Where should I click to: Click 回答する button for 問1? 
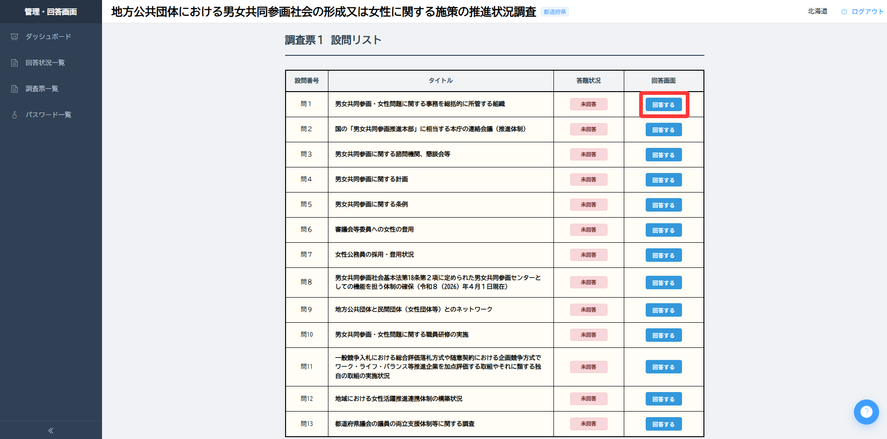point(663,105)
